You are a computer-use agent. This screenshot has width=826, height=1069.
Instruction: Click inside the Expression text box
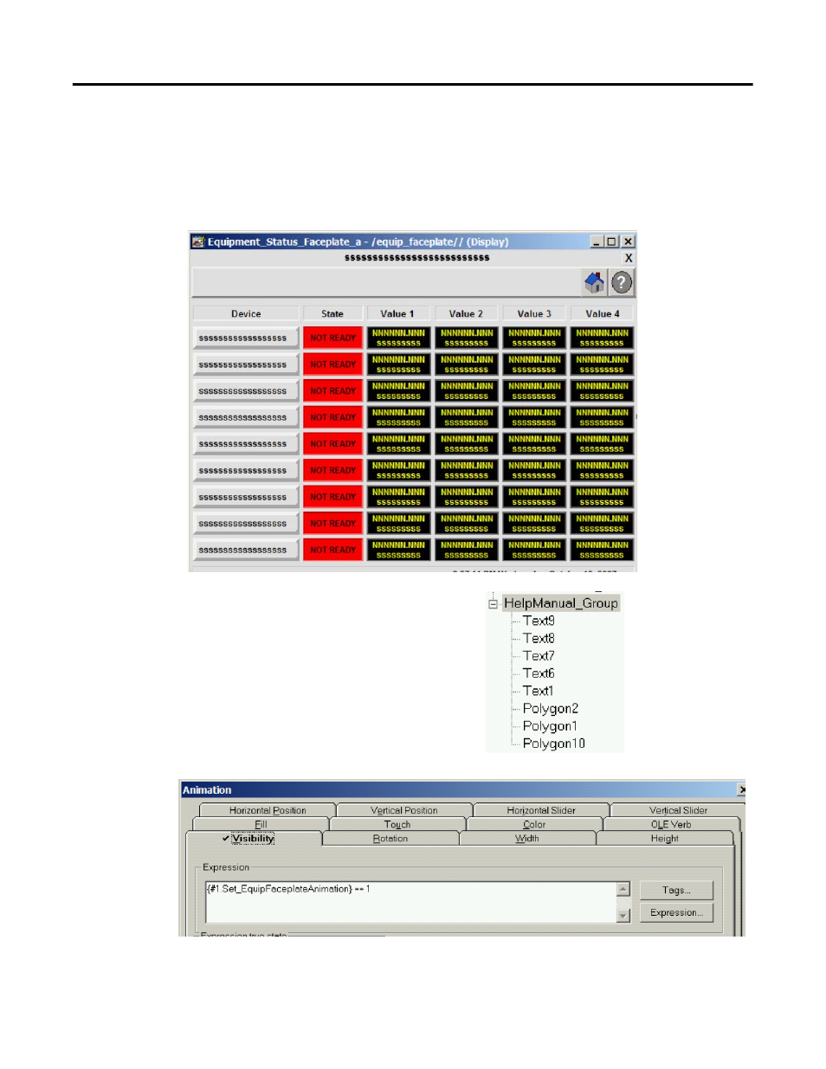pos(411,902)
